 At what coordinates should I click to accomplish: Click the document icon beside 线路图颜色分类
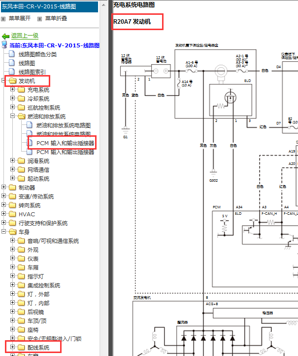point(12,54)
